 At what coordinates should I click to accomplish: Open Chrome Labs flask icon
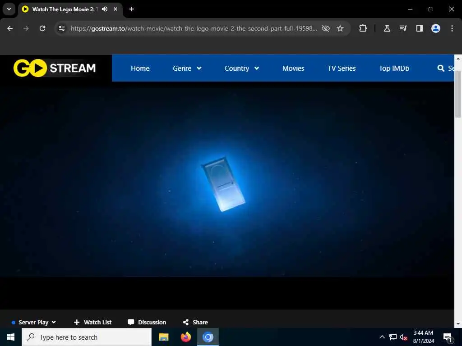pyautogui.click(x=387, y=28)
